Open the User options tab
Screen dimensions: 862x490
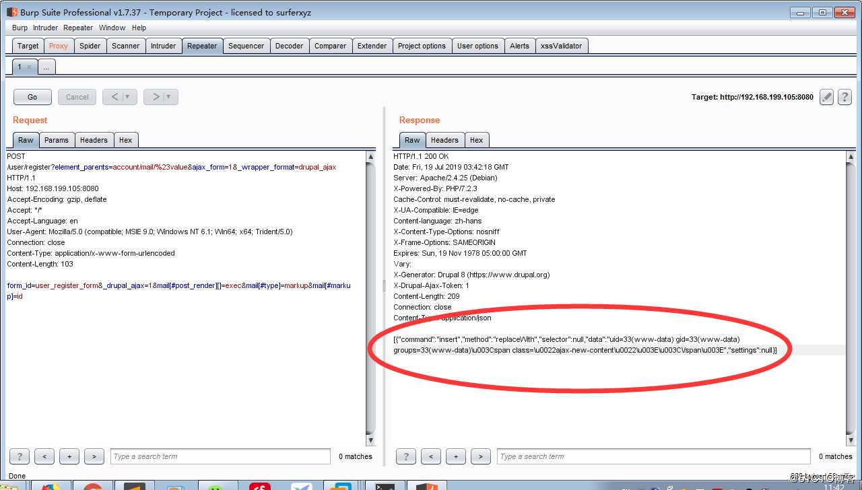(x=477, y=46)
